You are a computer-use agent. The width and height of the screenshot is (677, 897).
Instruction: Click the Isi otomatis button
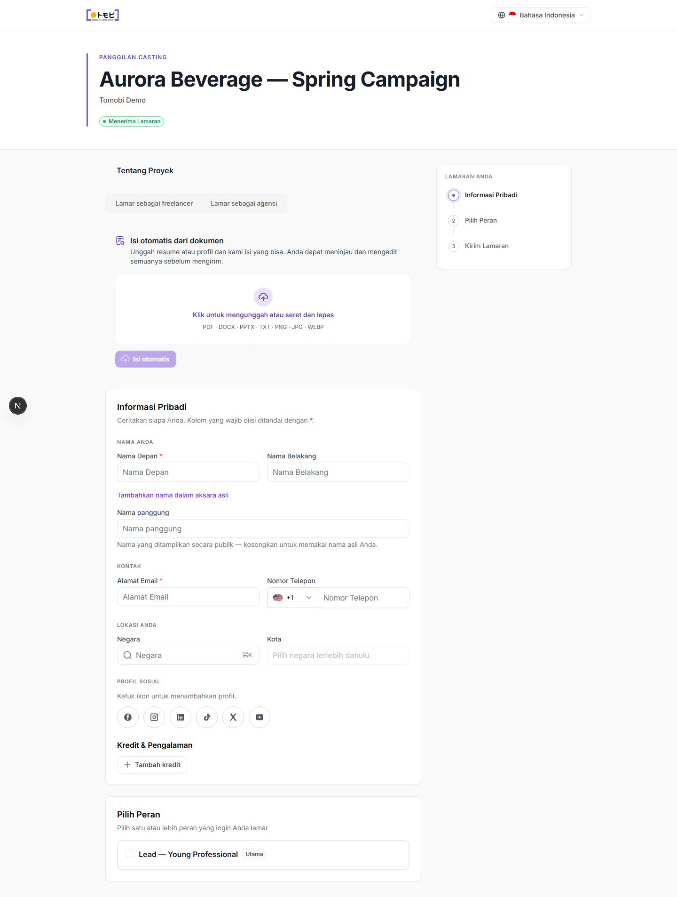pos(146,359)
